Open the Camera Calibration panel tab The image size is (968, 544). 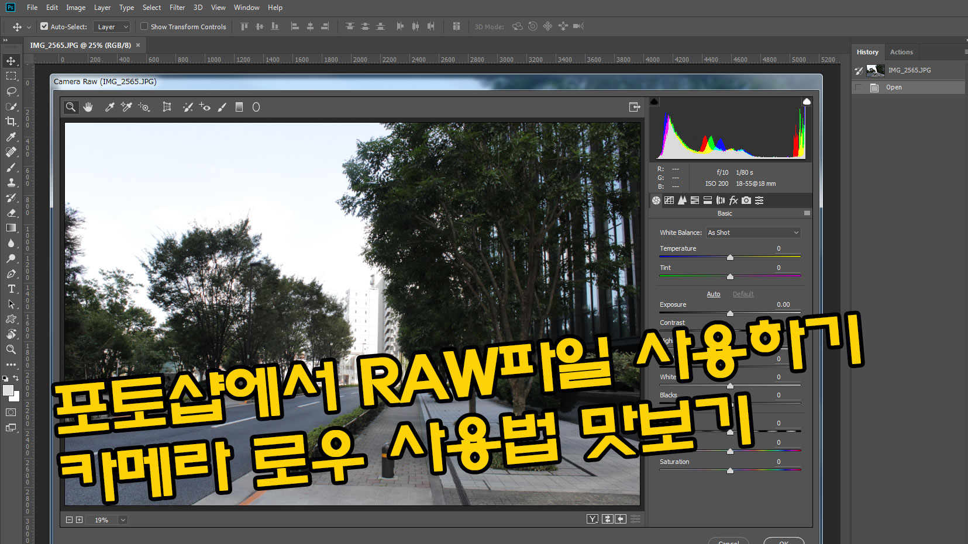pos(746,200)
